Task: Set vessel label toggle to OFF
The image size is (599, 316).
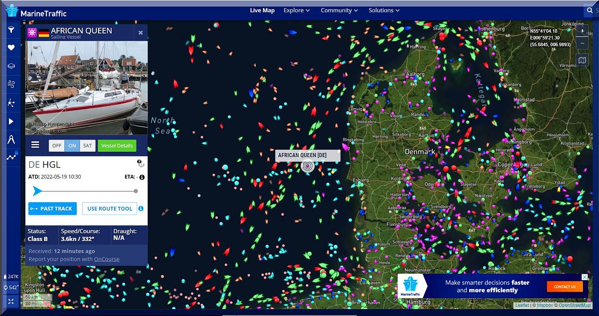Action: 57,146
